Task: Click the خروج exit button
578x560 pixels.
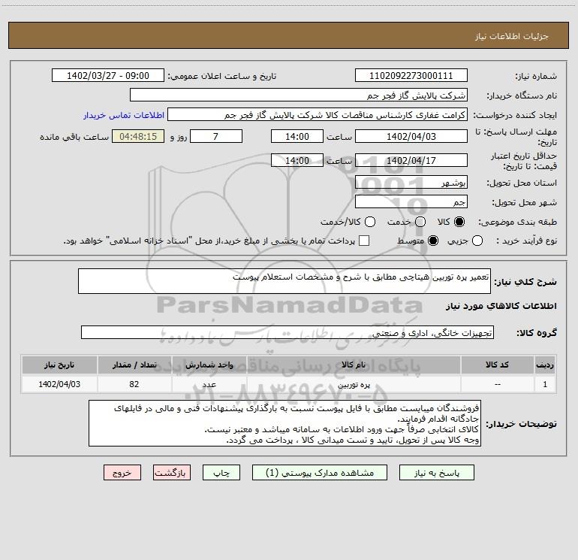Action: click(x=122, y=473)
